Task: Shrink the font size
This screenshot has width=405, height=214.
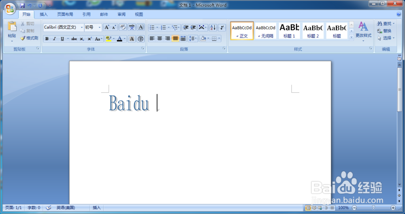Action: click(114, 28)
